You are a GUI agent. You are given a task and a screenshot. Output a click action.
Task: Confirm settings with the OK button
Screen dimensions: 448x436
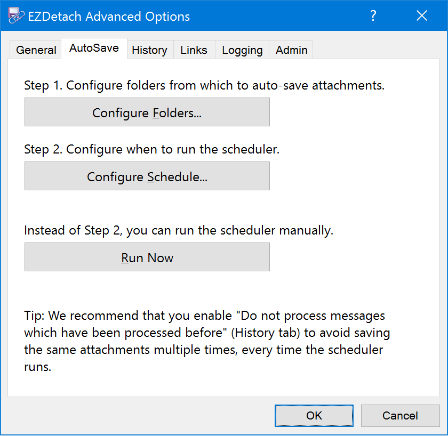tap(314, 416)
